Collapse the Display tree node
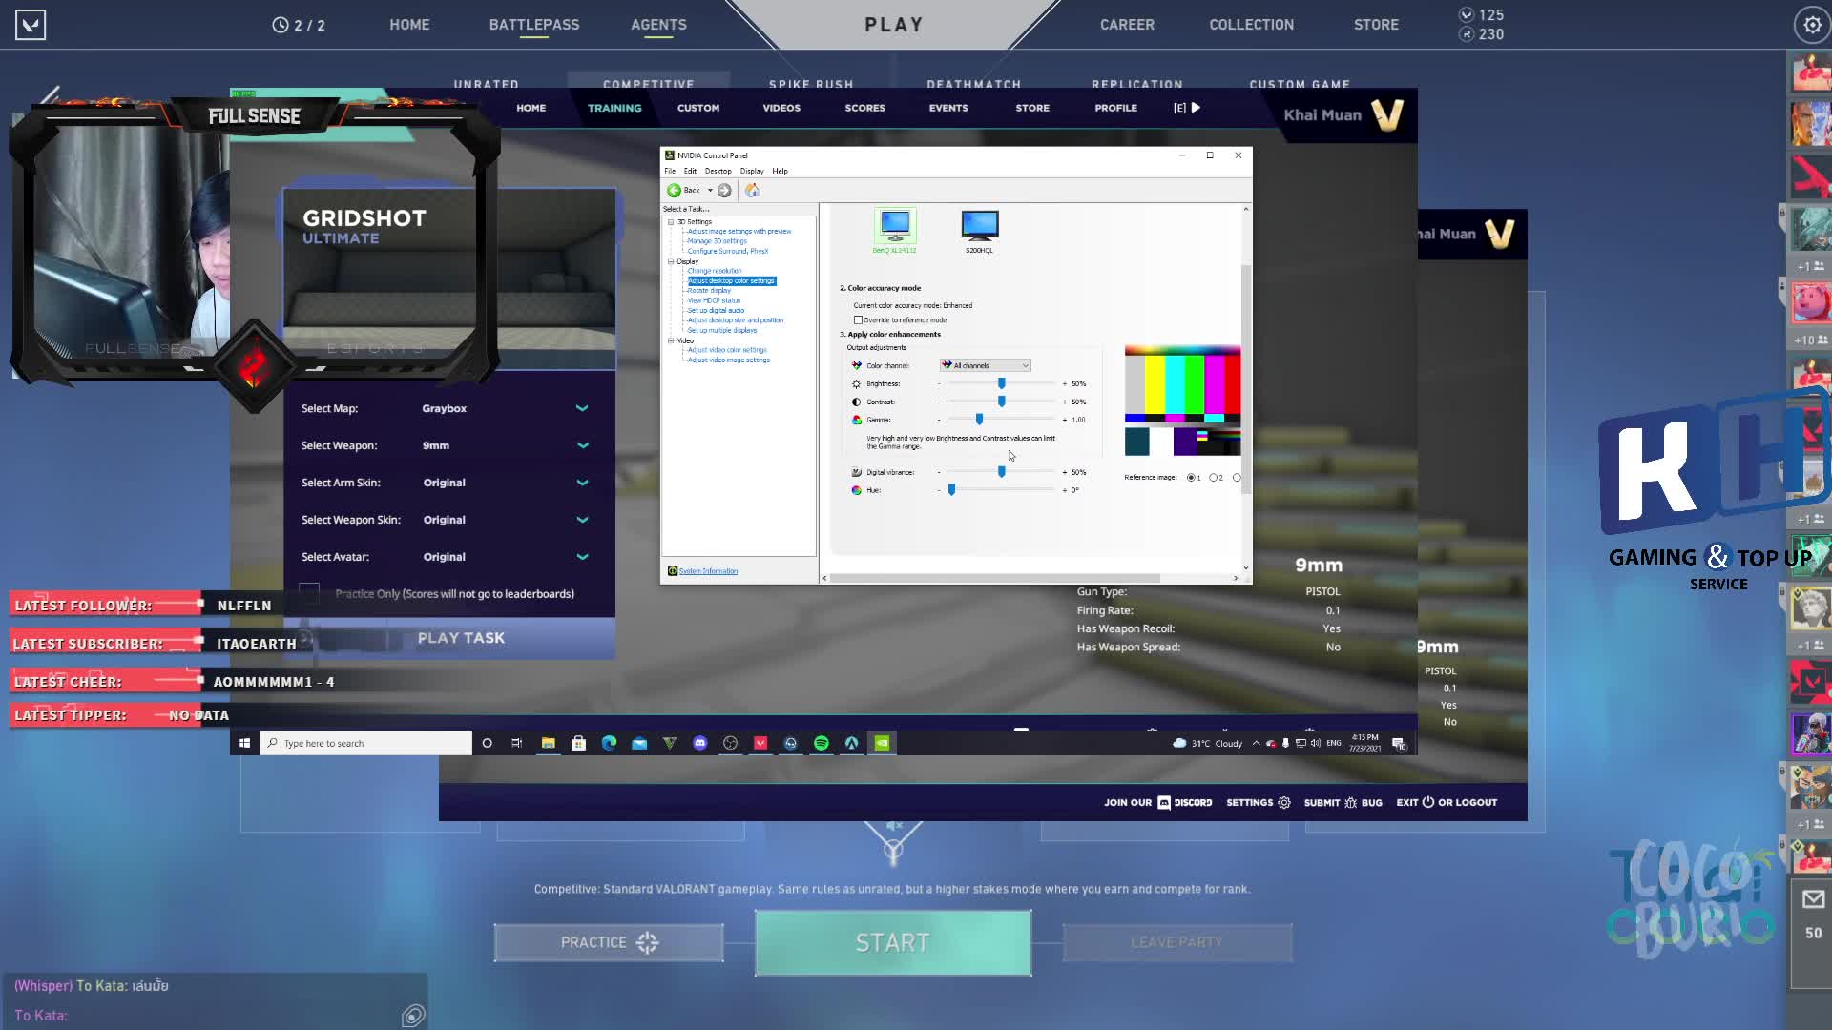1832x1030 pixels. pos(671,261)
